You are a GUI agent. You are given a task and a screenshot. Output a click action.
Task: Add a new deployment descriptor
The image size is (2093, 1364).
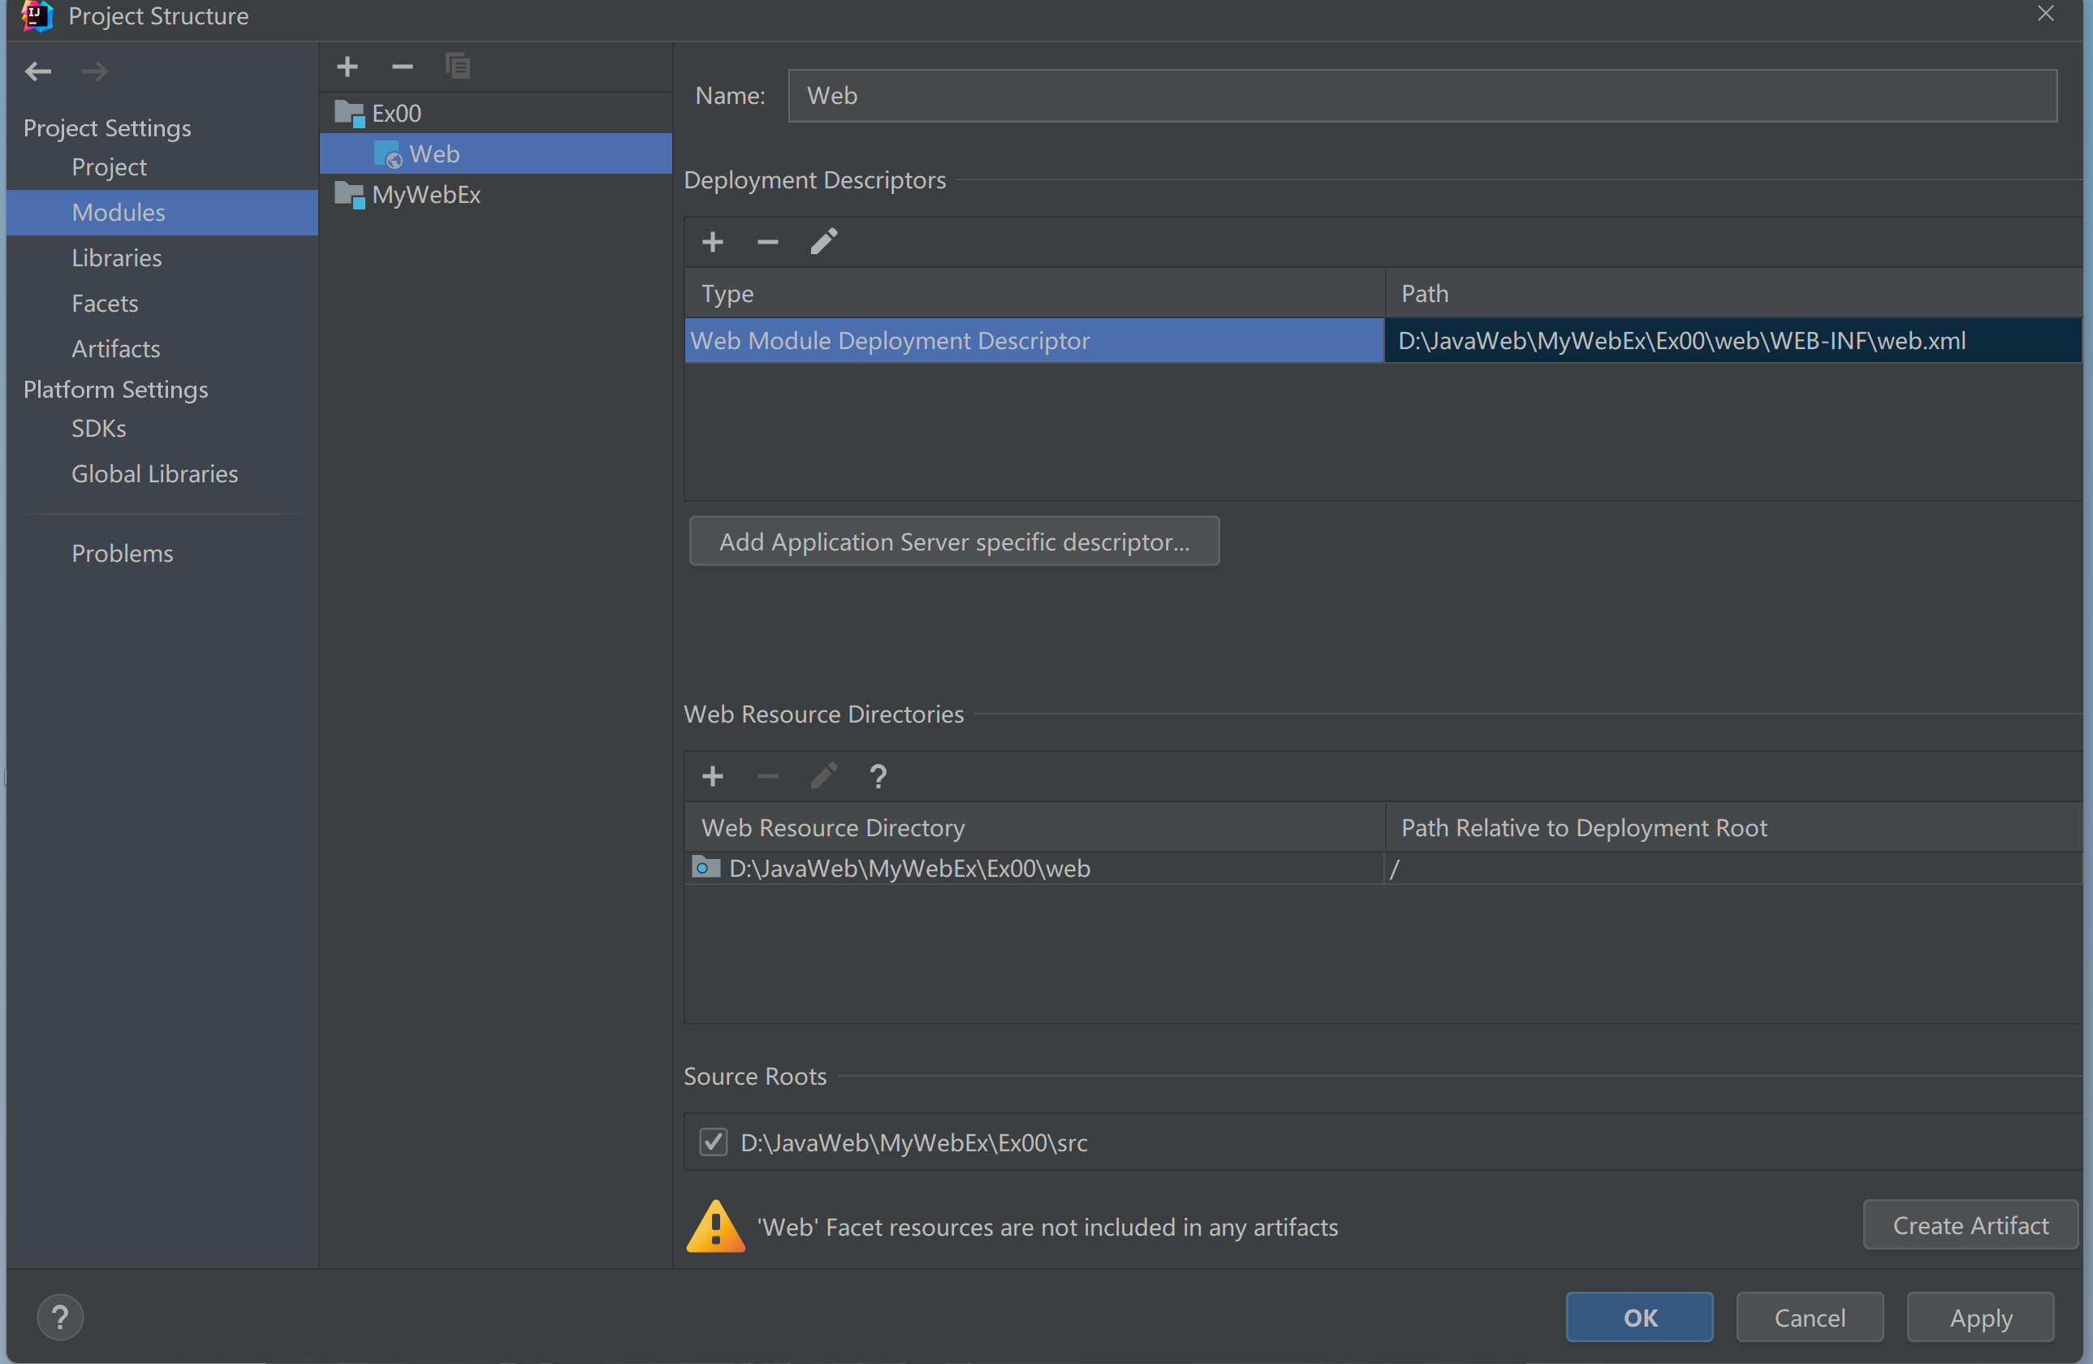pos(712,242)
